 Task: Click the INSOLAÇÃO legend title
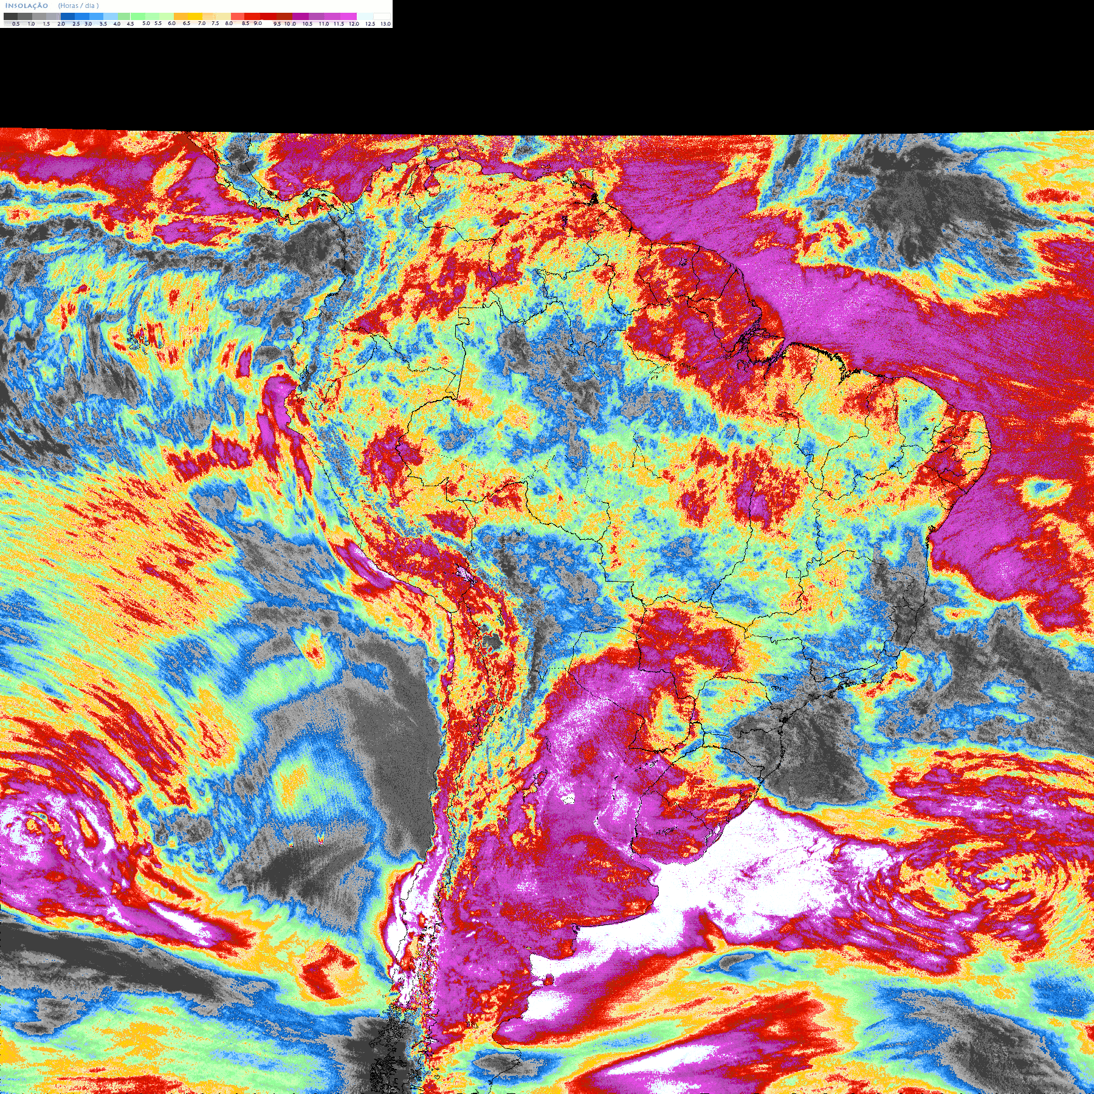(27, 5)
